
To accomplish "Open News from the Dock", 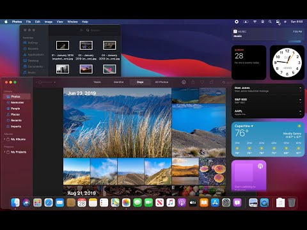I will [x=159, y=203].
